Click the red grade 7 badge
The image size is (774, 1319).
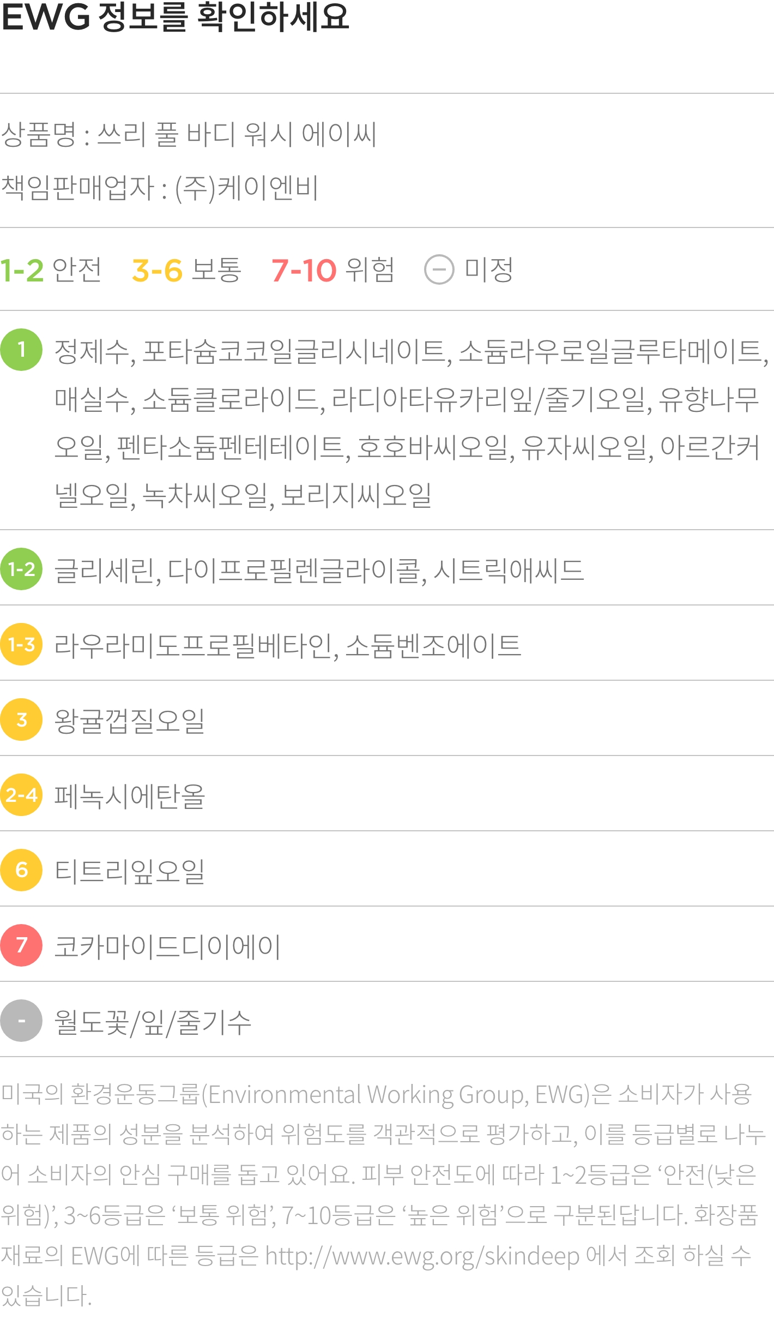pos(21,945)
